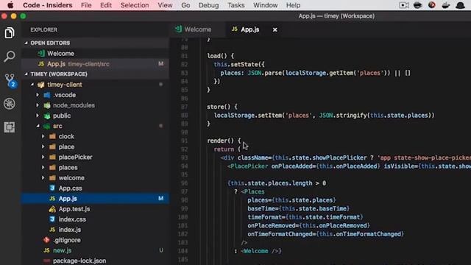Expand the place folder

tap(43, 146)
